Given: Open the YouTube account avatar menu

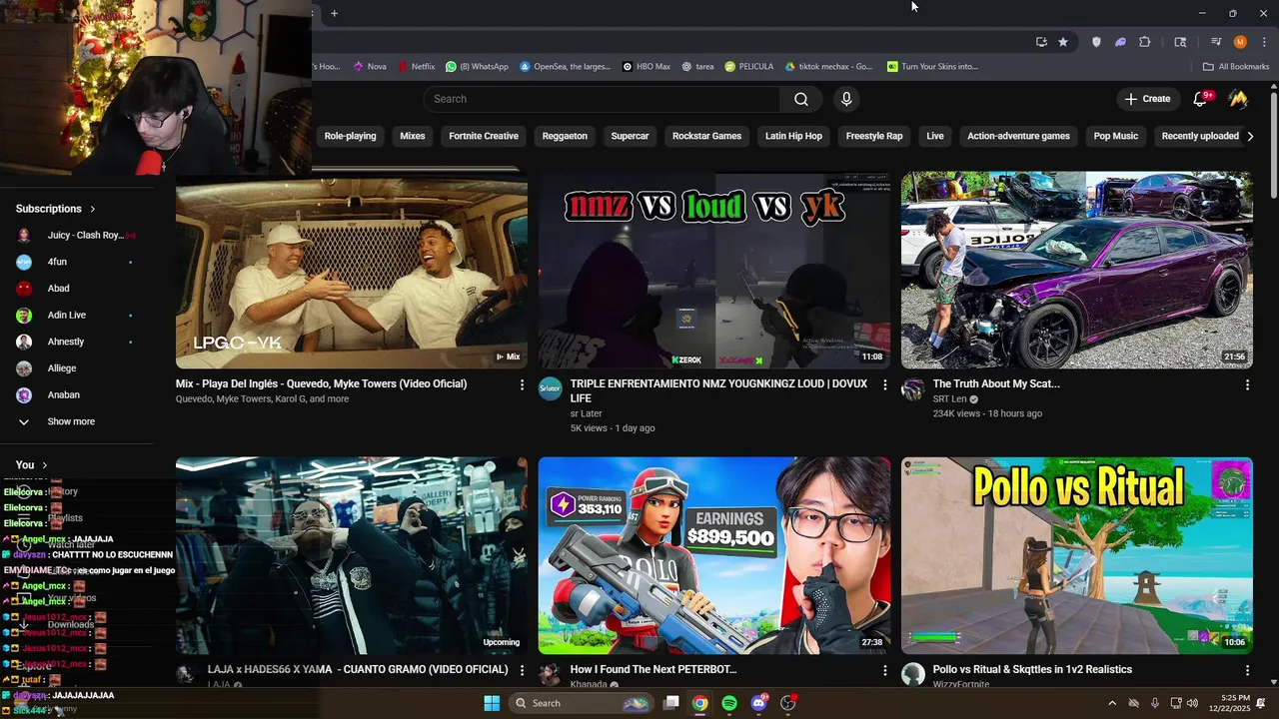Looking at the screenshot, I should pyautogui.click(x=1238, y=99).
